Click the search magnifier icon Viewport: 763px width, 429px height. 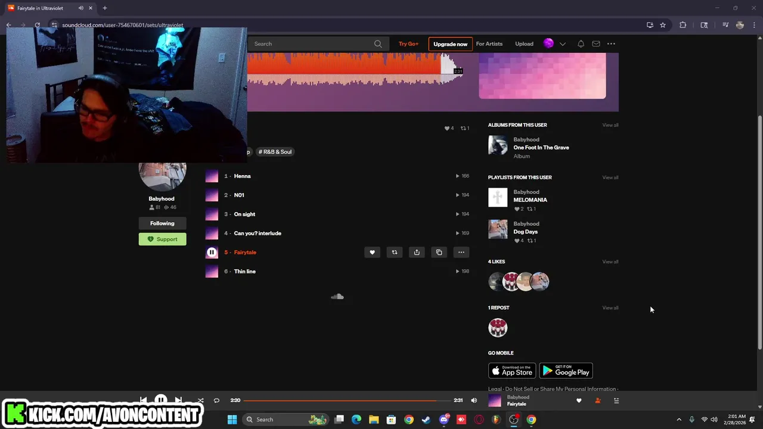(378, 43)
